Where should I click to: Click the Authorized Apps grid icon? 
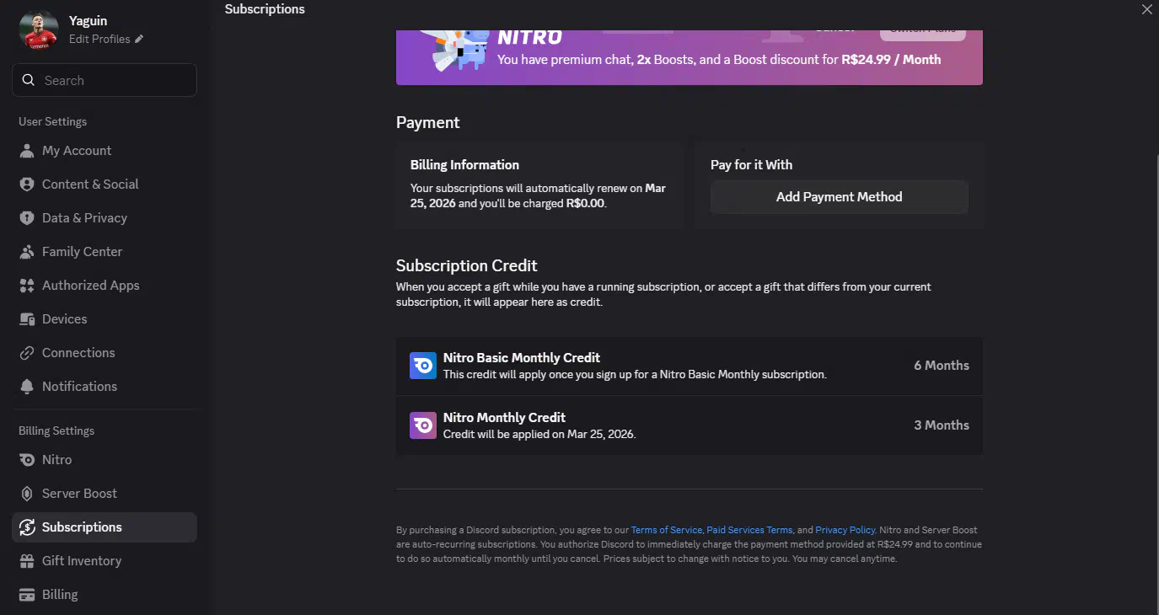pos(27,286)
